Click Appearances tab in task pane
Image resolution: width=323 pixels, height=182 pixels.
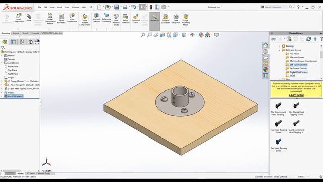point(266,70)
